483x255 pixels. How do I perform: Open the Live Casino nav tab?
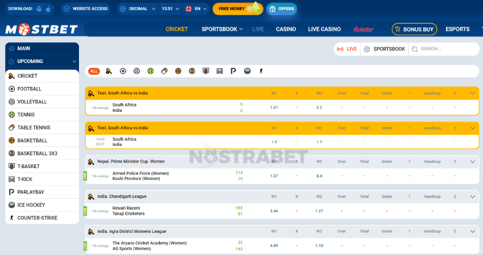coord(324,30)
